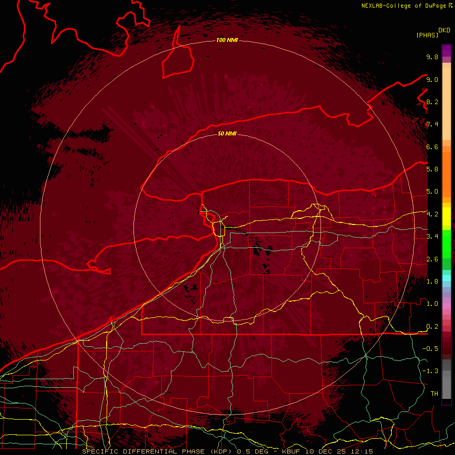Click the KBUF station identifier in the caption
This screenshot has height=455, width=455.
click(x=292, y=451)
